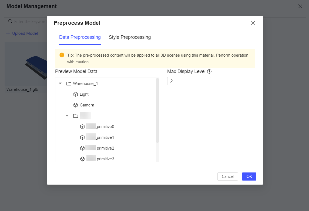Click the _primitive2 cube icon

tap(82, 148)
